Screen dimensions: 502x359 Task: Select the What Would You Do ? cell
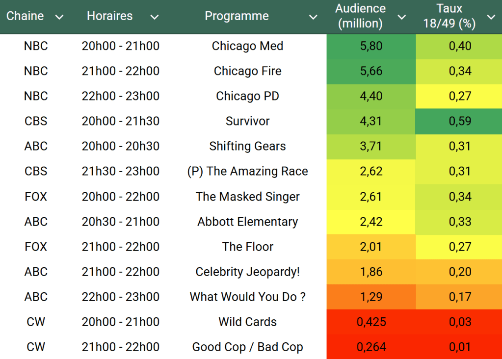(x=247, y=297)
